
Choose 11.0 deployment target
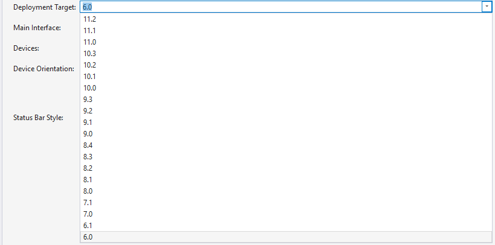pyautogui.click(x=90, y=42)
